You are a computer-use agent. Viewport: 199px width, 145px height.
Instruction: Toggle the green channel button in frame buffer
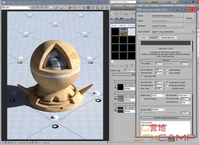coord(42,8)
